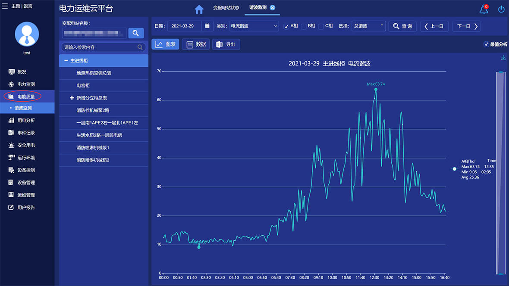Close the 谐波监测 tab
509x286 pixels.
point(273,8)
